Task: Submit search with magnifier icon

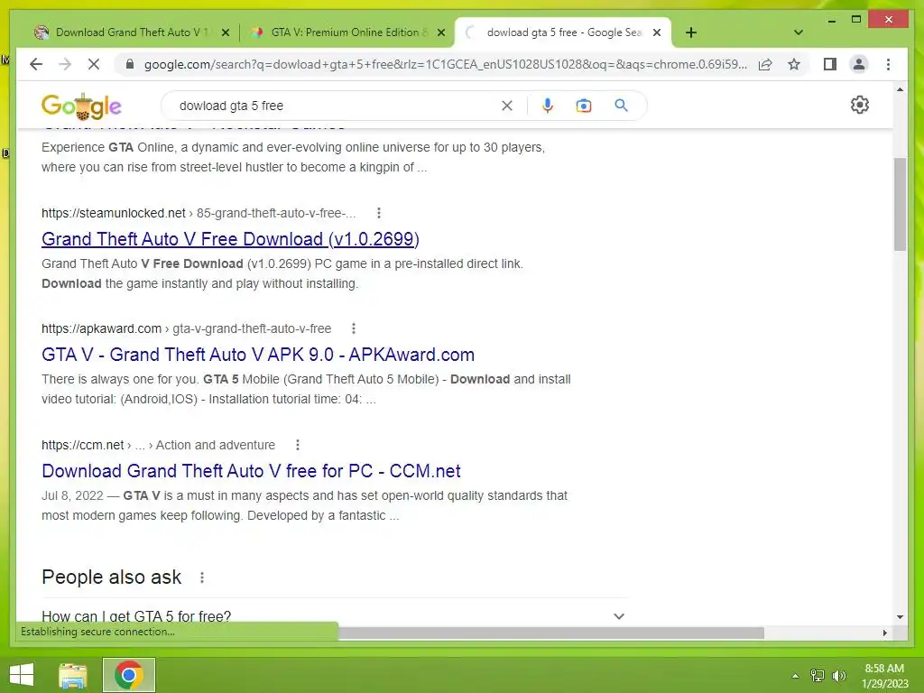Action: pos(621,106)
